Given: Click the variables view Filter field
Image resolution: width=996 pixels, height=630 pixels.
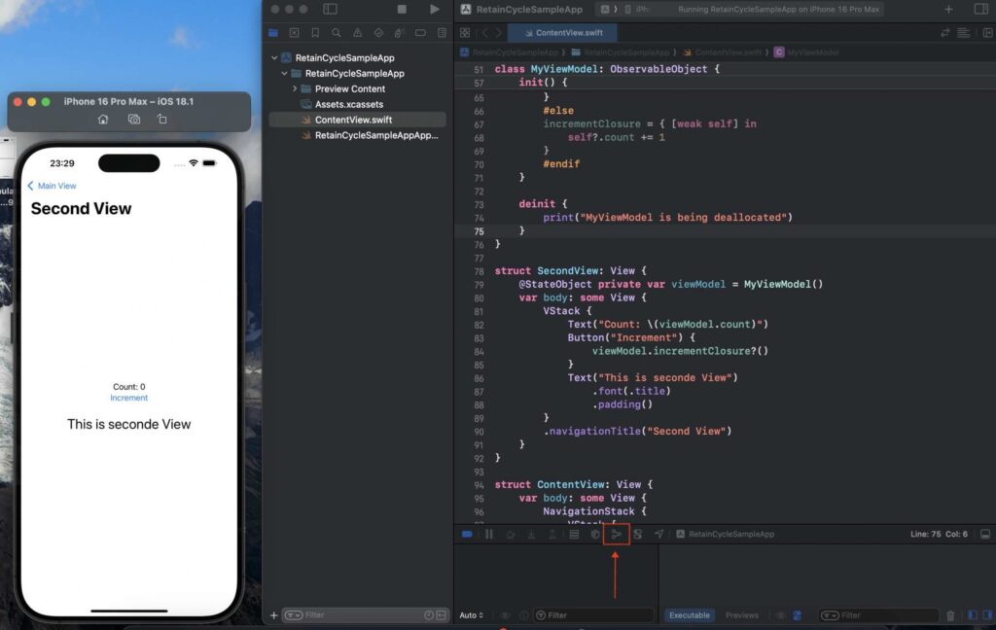Looking at the screenshot, I should [x=594, y=615].
